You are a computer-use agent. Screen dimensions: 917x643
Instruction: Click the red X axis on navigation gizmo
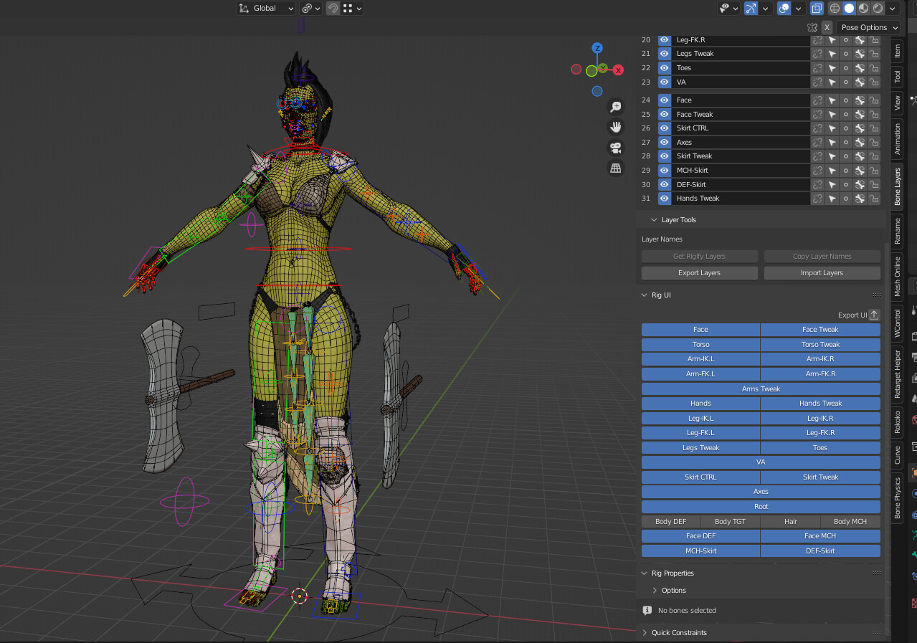point(617,70)
